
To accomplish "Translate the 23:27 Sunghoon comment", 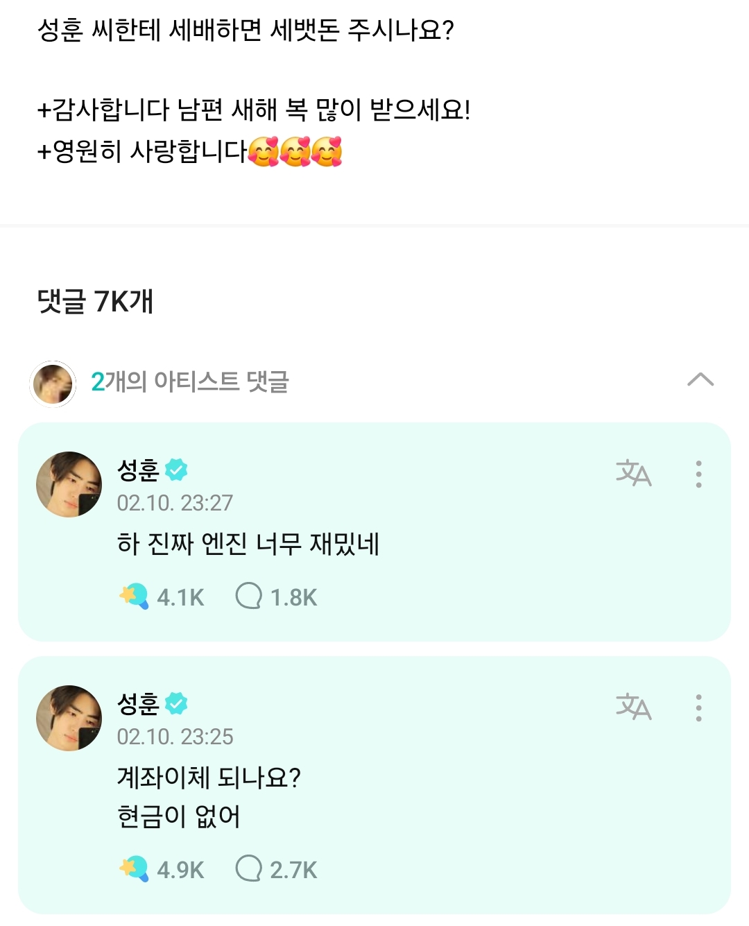I will point(633,473).
